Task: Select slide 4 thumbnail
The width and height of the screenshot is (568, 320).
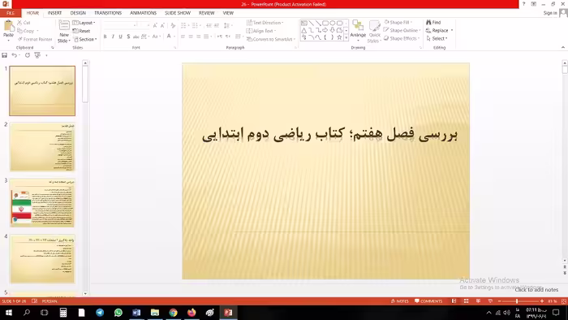Action: click(42, 259)
